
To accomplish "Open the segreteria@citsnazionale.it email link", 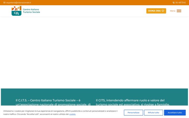I will click(19, 3).
